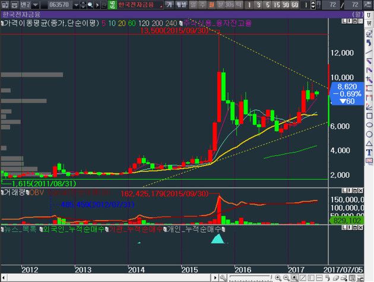Select the triangle drawing tool
The height and width of the screenshot is (282, 374).
pos(369,143)
